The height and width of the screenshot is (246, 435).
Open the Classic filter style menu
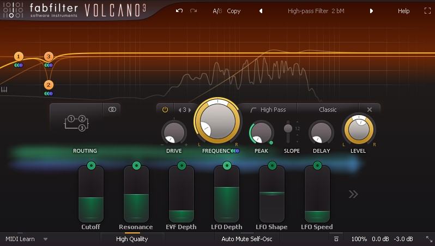328,110
